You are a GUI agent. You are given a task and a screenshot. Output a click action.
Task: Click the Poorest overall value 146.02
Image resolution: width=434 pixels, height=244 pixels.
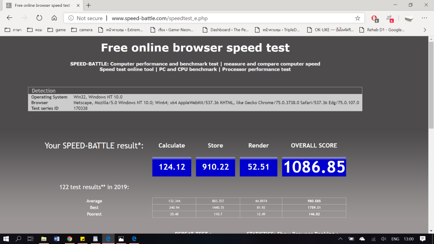(314, 214)
